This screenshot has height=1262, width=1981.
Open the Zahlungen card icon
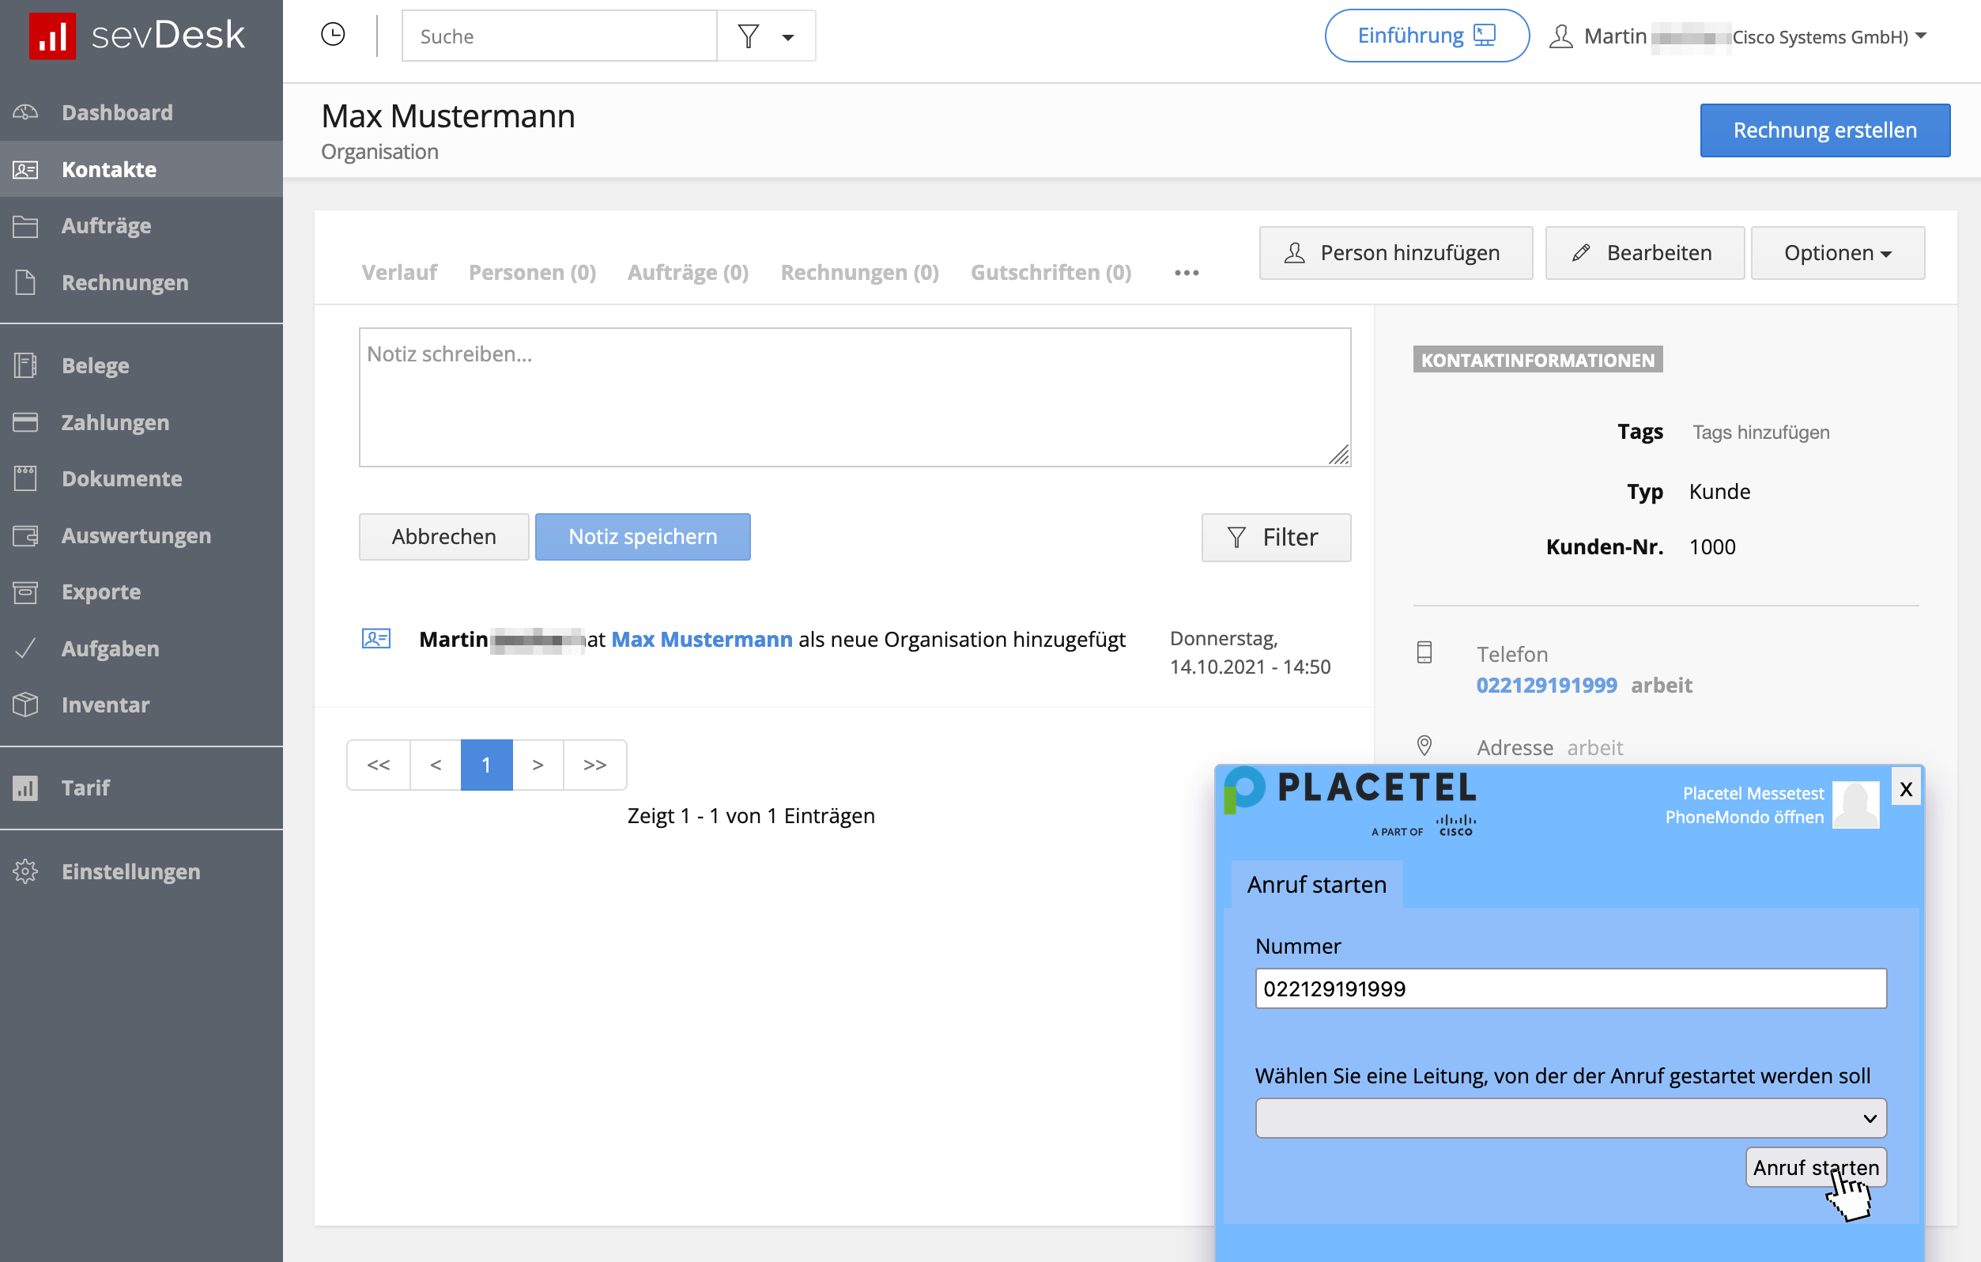point(25,422)
